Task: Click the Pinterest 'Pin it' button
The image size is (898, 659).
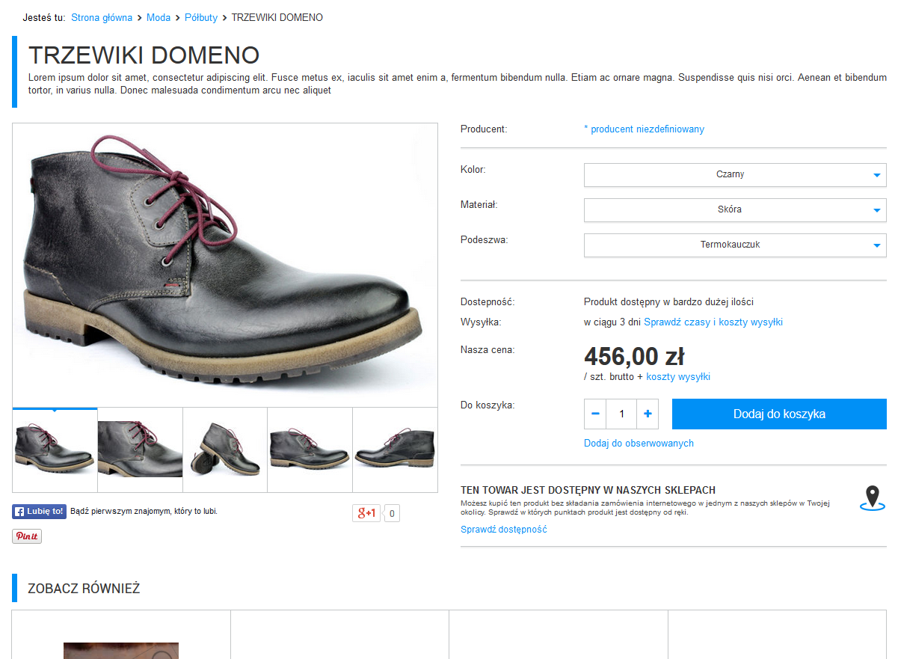Action: coord(27,536)
